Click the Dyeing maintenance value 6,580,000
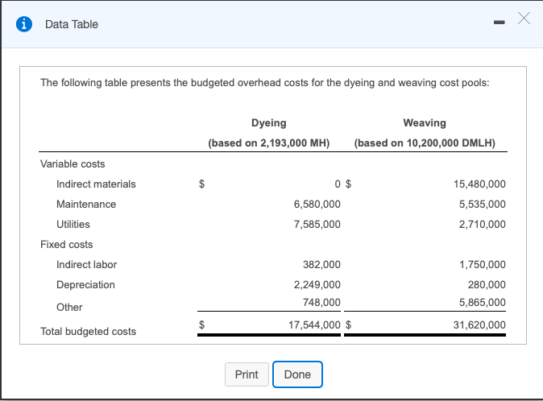The image size is (543, 401). (x=317, y=205)
